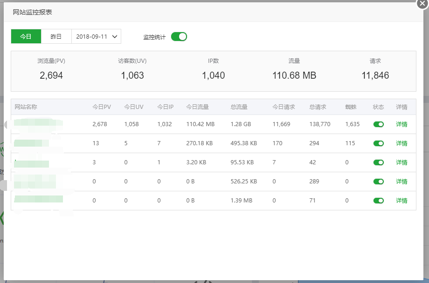Click the 状态 column header
This screenshot has height=283, width=429.
pos(378,107)
